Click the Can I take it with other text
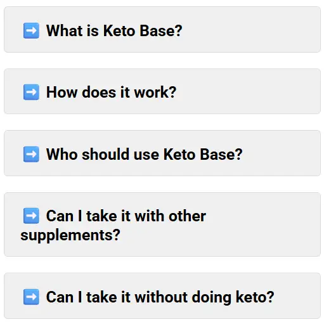This screenshot has width=324, height=324. tap(126, 216)
